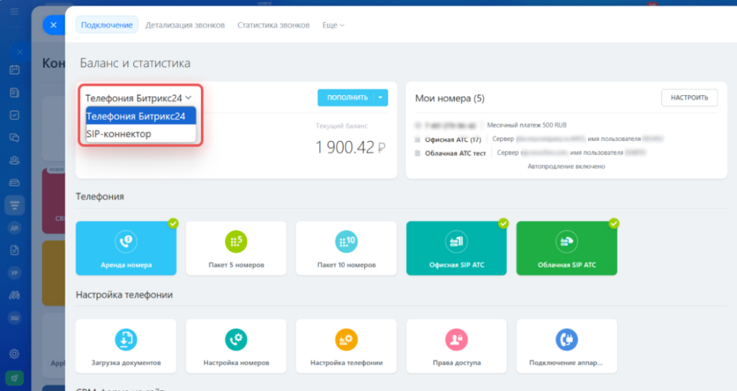Screen dimensions: 737x391
Task: Click the Пакет 10 номеров icon
Action: click(346, 241)
